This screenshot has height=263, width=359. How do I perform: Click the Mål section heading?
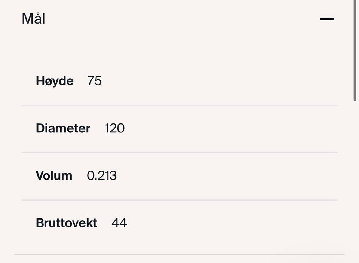[x=33, y=19]
